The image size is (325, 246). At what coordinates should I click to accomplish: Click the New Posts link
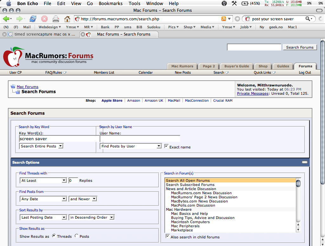point(182,72)
